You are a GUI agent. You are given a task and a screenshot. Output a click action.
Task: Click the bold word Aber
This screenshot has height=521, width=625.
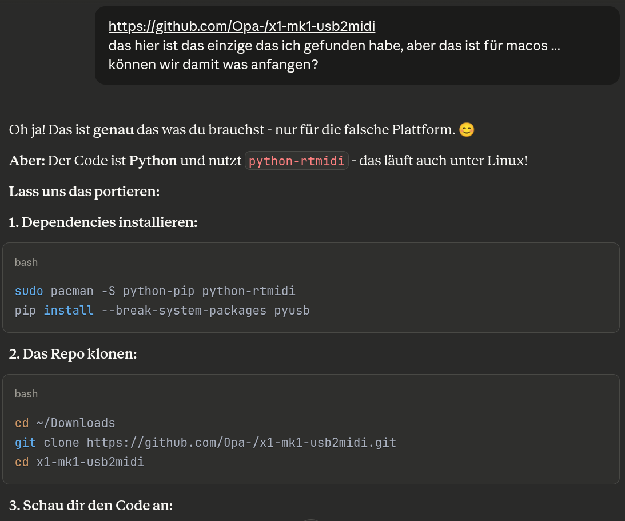coord(27,161)
